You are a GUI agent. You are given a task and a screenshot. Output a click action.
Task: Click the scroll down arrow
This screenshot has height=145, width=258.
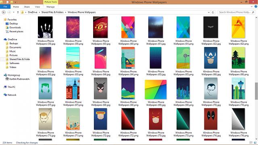pyautogui.click(x=256, y=139)
